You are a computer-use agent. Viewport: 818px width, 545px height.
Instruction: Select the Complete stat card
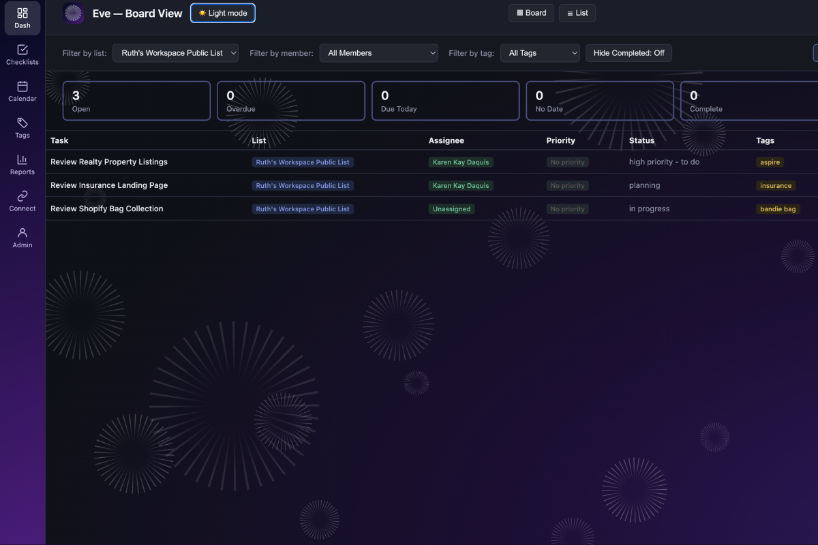(x=749, y=101)
